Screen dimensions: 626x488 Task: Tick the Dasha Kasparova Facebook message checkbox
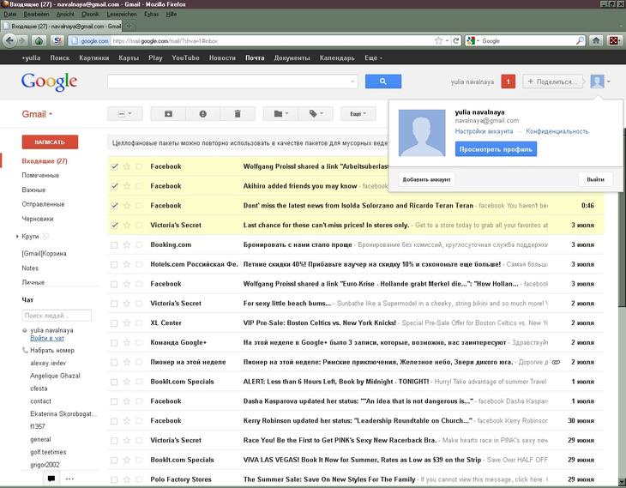pyautogui.click(x=114, y=401)
